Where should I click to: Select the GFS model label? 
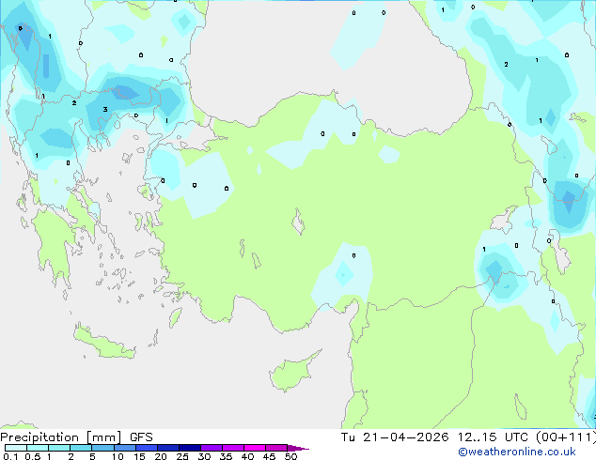click(x=141, y=437)
